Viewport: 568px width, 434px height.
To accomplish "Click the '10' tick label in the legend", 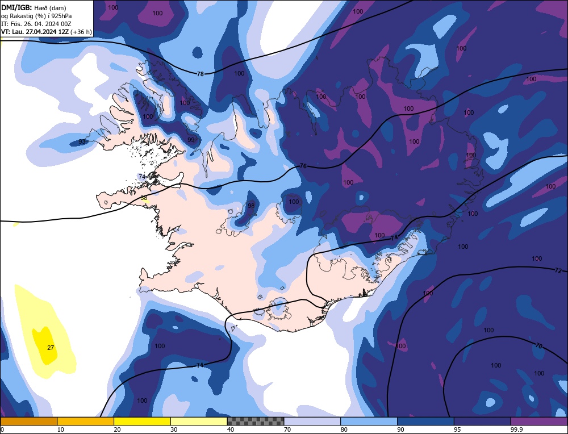I will tap(61, 429).
